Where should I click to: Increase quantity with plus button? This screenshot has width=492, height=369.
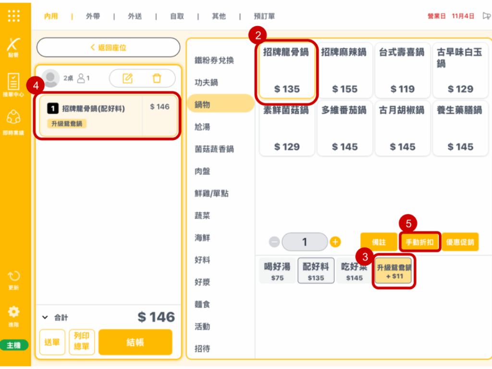tap(335, 242)
